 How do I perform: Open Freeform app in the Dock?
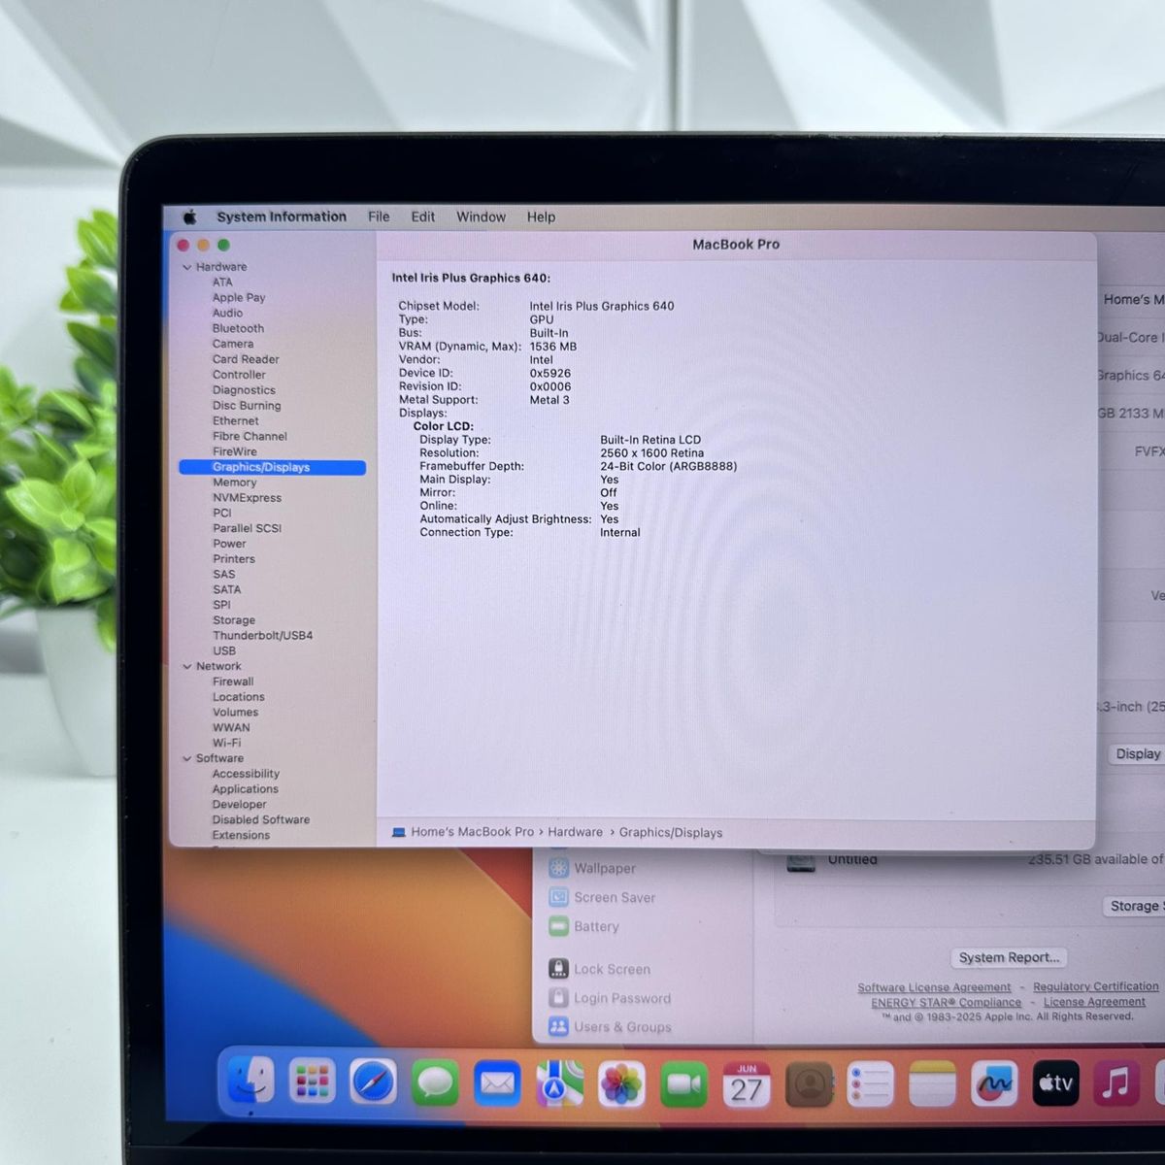click(995, 1083)
